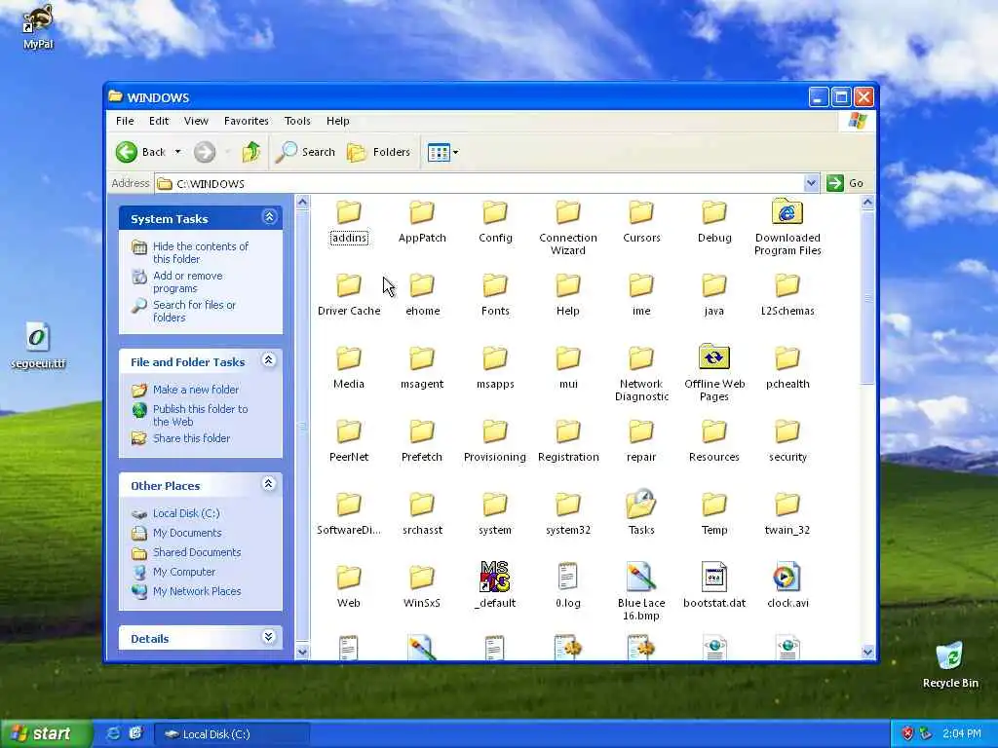Select the Connection Wizard folder
This screenshot has width=998, height=748.
coord(568,228)
